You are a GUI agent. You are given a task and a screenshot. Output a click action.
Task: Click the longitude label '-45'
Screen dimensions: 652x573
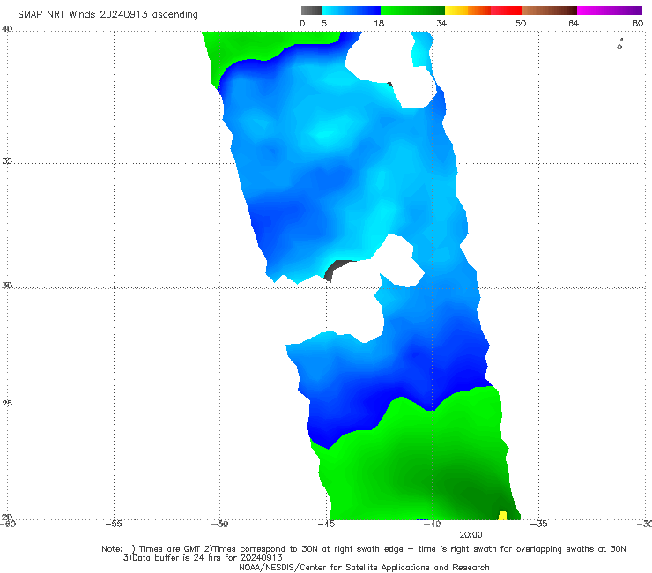point(326,524)
